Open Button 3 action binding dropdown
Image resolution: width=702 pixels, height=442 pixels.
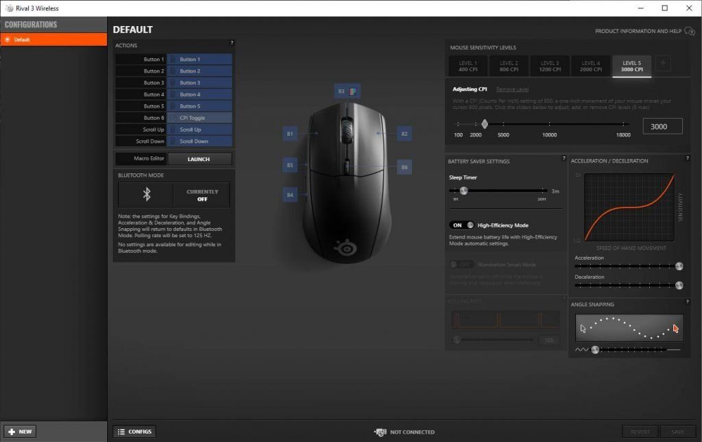point(199,82)
